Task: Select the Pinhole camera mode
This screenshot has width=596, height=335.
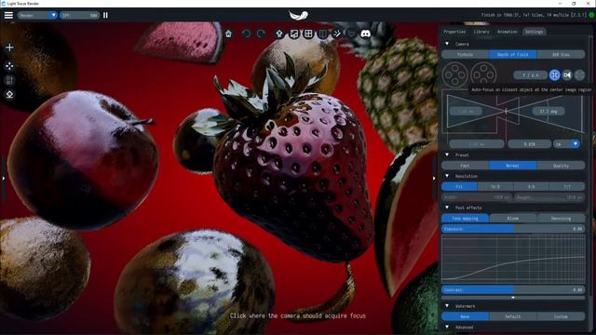Action: [x=466, y=55]
